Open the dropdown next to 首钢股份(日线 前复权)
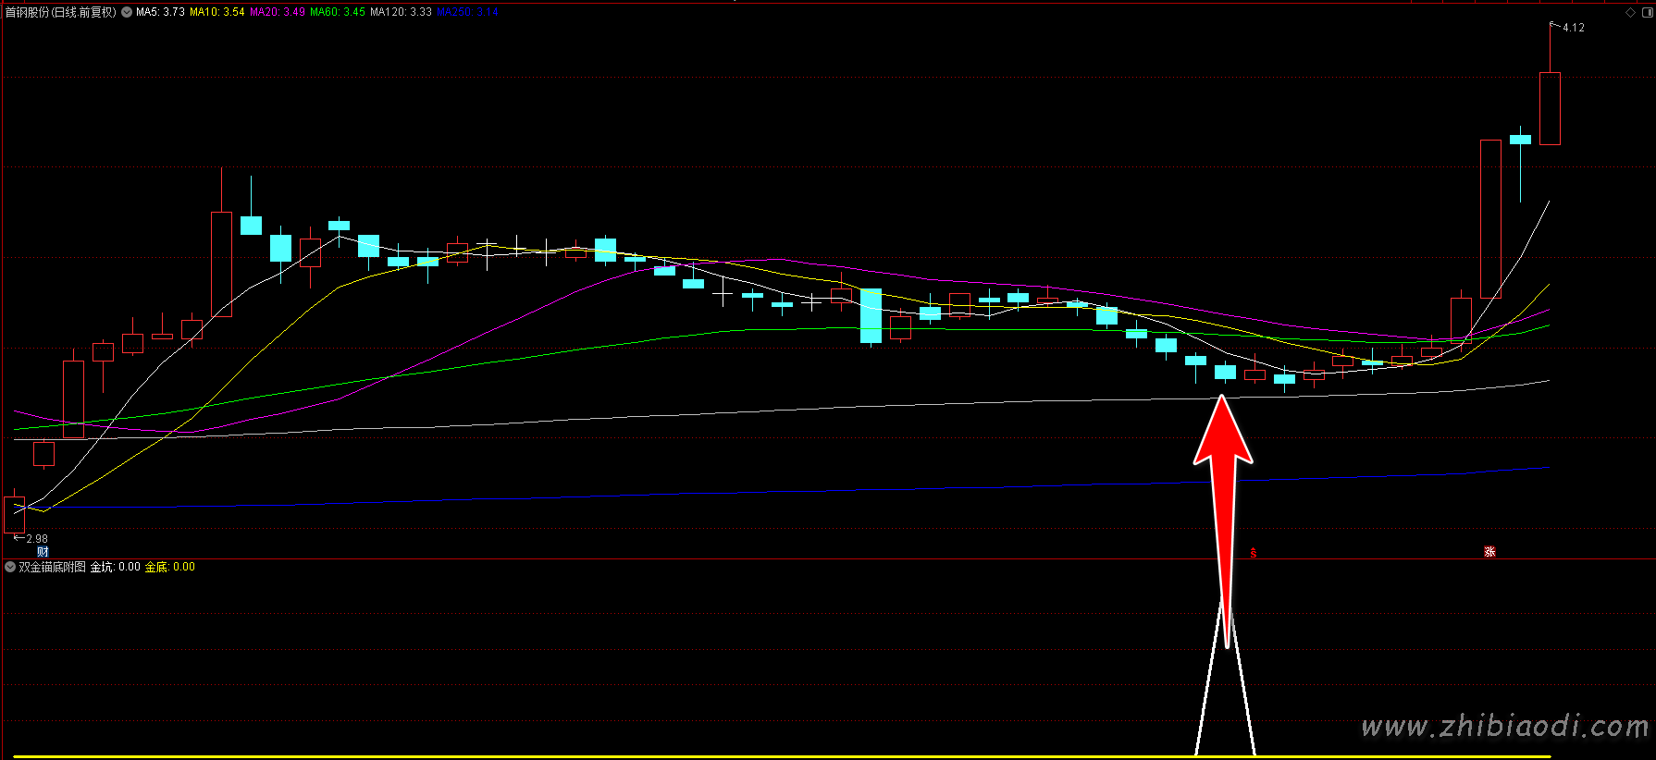Image resolution: width=1656 pixels, height=760 pixels. point(127,12)
